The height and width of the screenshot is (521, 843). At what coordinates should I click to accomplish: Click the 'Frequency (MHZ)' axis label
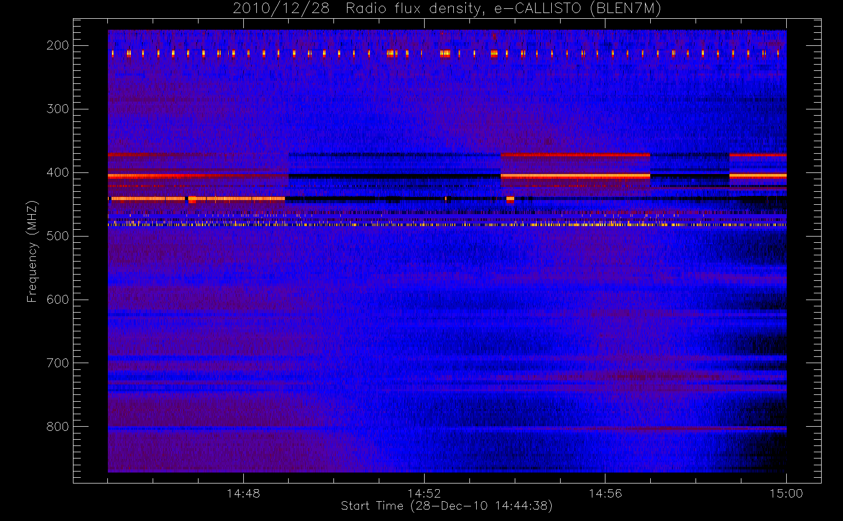click(32, 251)
